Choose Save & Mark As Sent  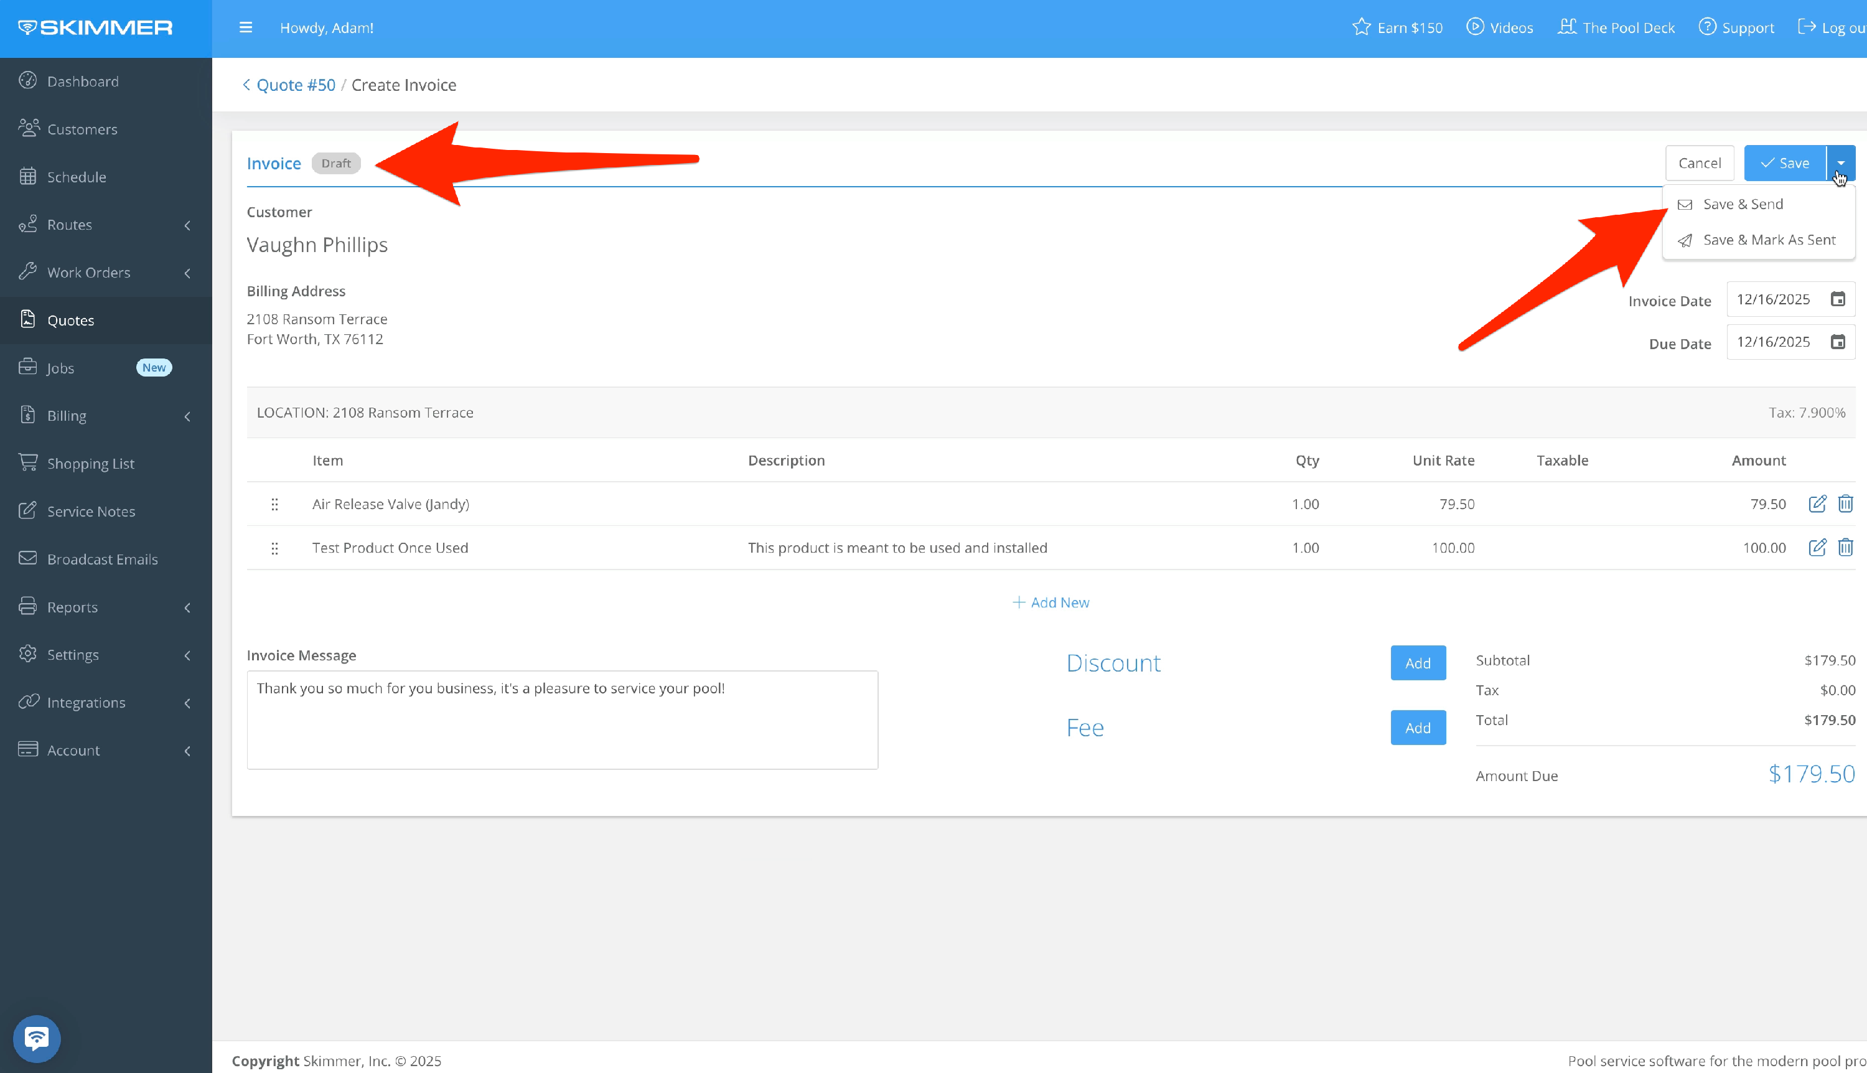(x=1768, y=240)
